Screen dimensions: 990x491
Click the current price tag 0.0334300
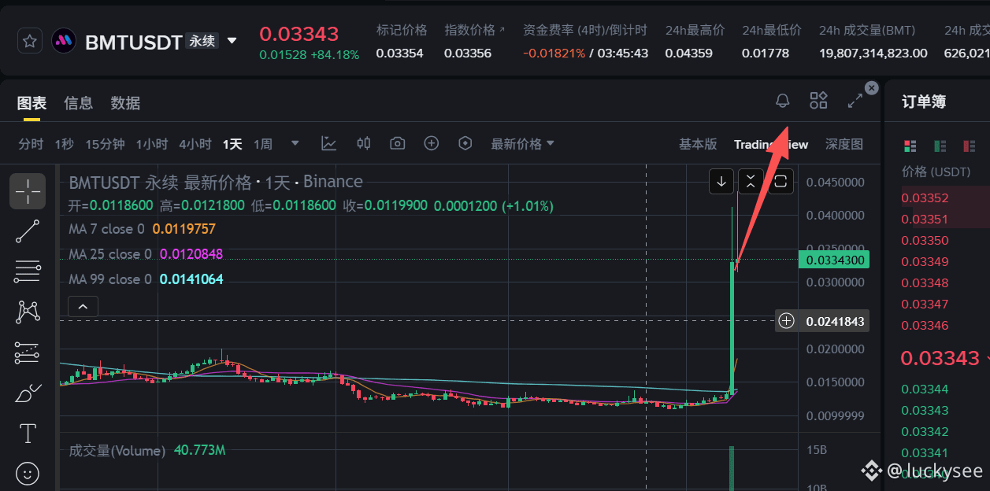833,260
